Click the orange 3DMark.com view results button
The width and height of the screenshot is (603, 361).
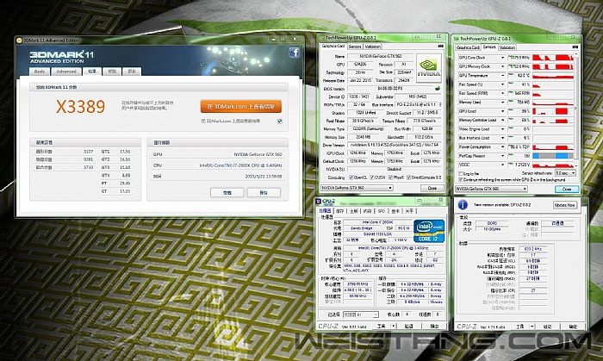point(241,106)
